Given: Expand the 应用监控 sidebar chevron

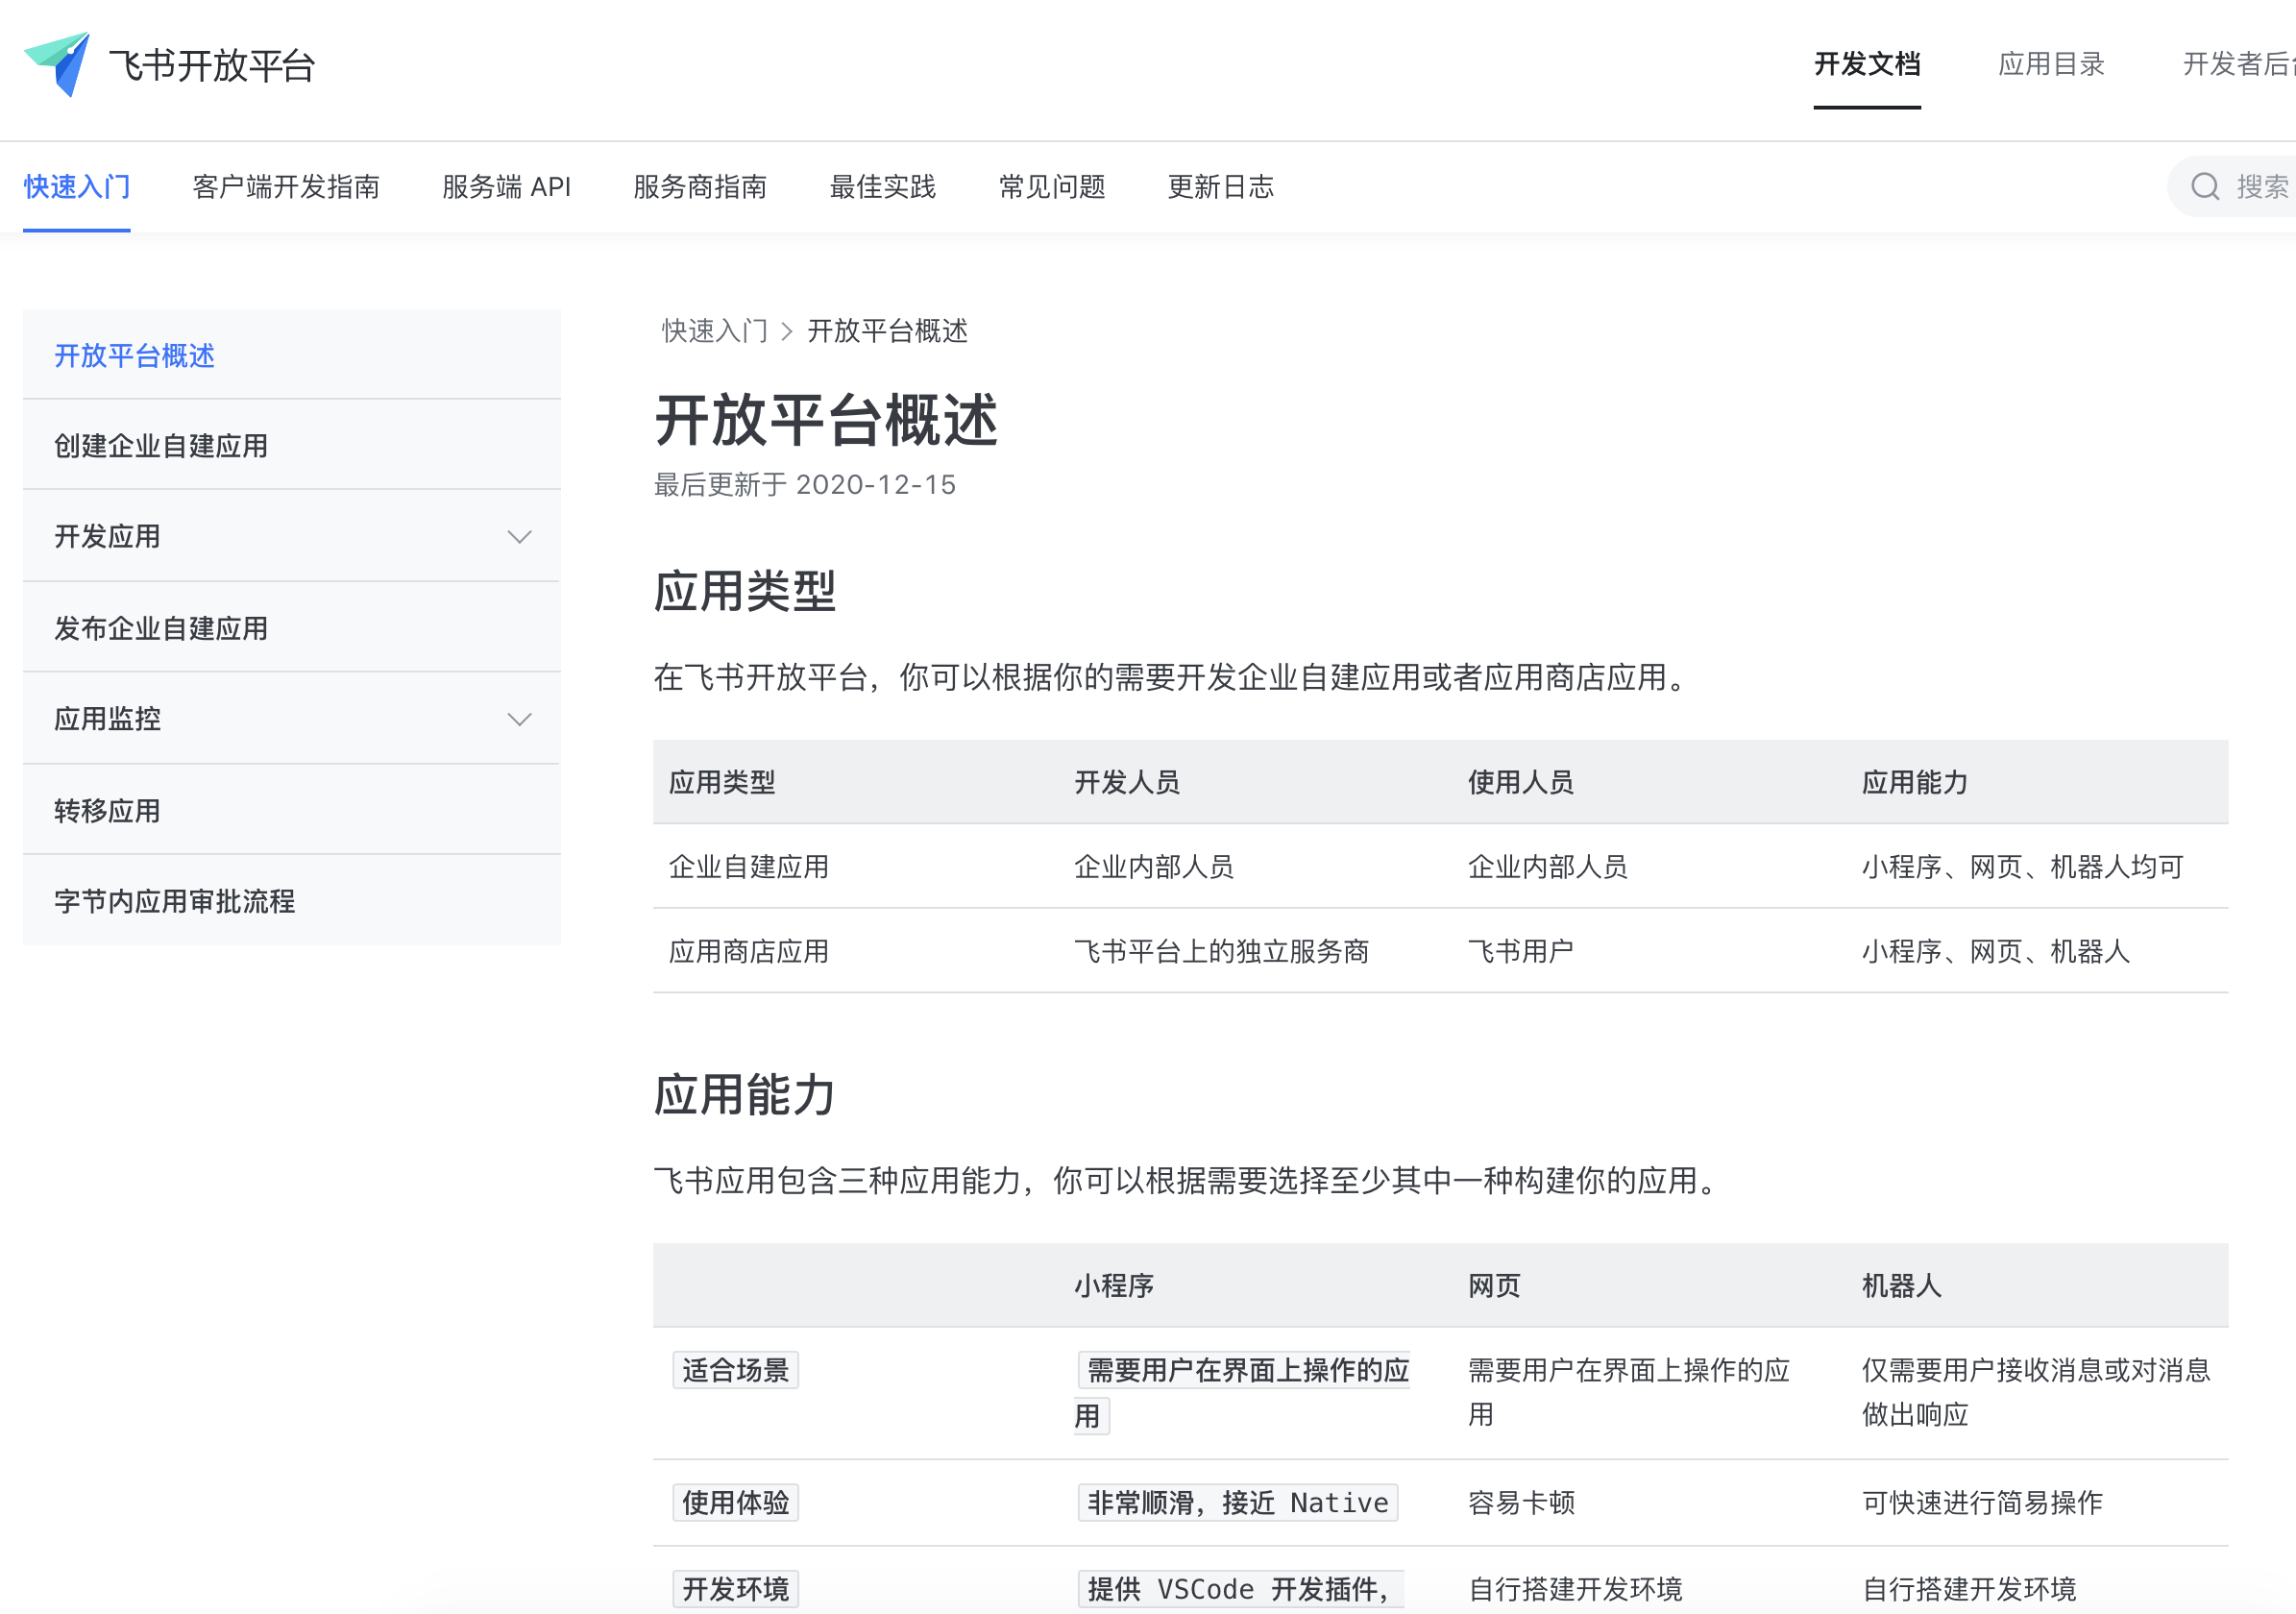Looking at the screenshot, I should [519, 719].
